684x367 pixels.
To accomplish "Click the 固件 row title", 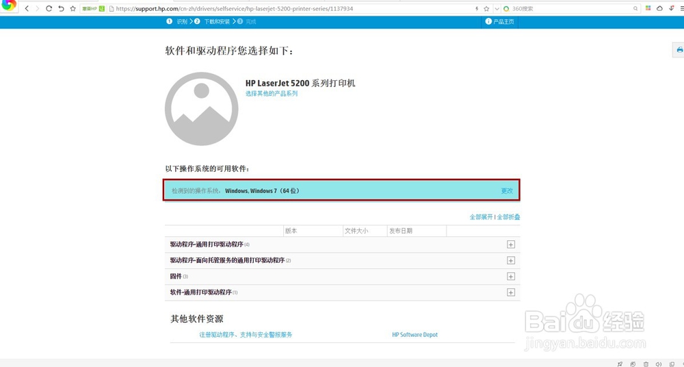I will [x=176, y=276].
